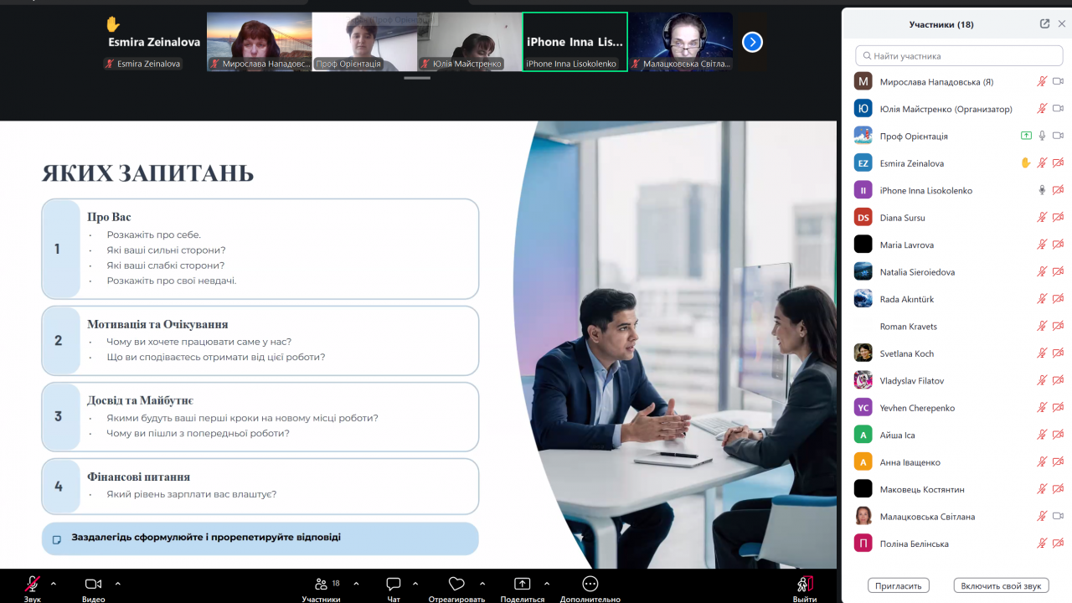Expand share options chevron beside Поделиться
Image resolution: width=1072 pixels, height=603 pixels.
547,583
